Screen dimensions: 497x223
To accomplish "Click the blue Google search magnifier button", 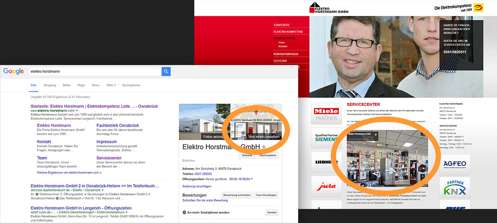I will tap(166, 72).
